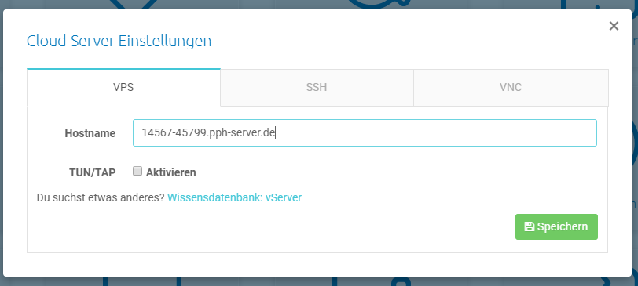Enable the TUN/TAP Aktivieren checkbox
The height and width of the screenshot is (286, 638).
137,171
